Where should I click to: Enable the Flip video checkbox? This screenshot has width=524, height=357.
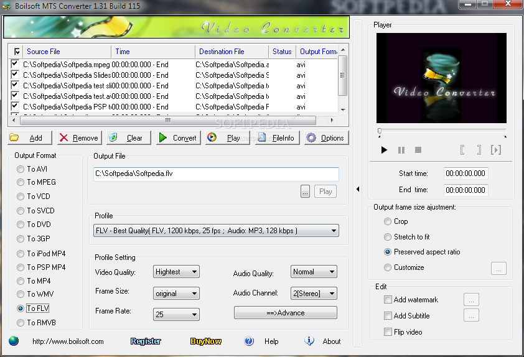(x=388, y=332)
